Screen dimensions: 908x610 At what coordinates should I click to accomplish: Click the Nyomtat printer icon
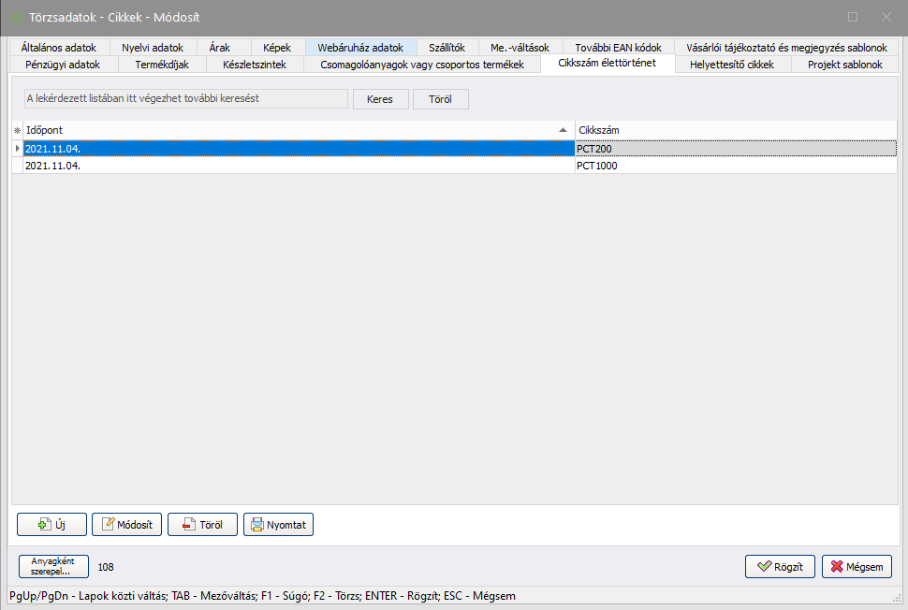point(256,525)
